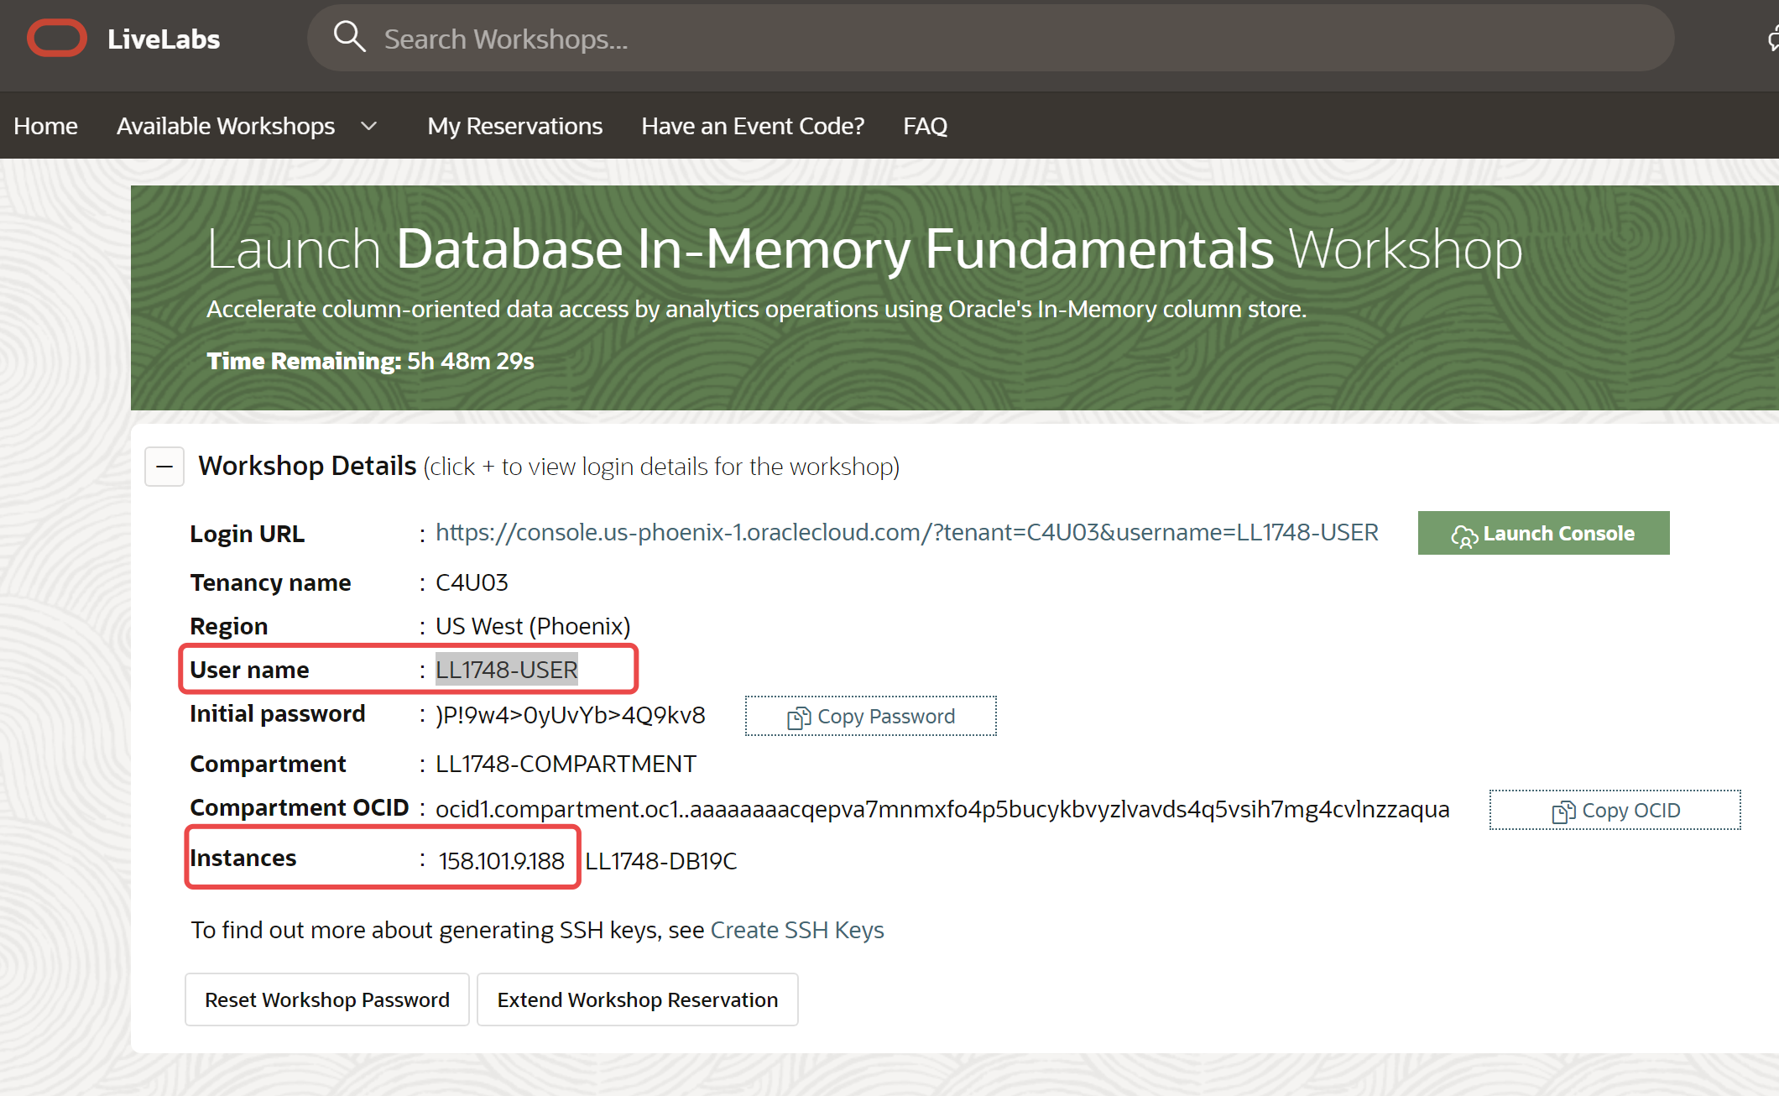
Task: Click the Oracle red logo icon
Action: point(56,39)
